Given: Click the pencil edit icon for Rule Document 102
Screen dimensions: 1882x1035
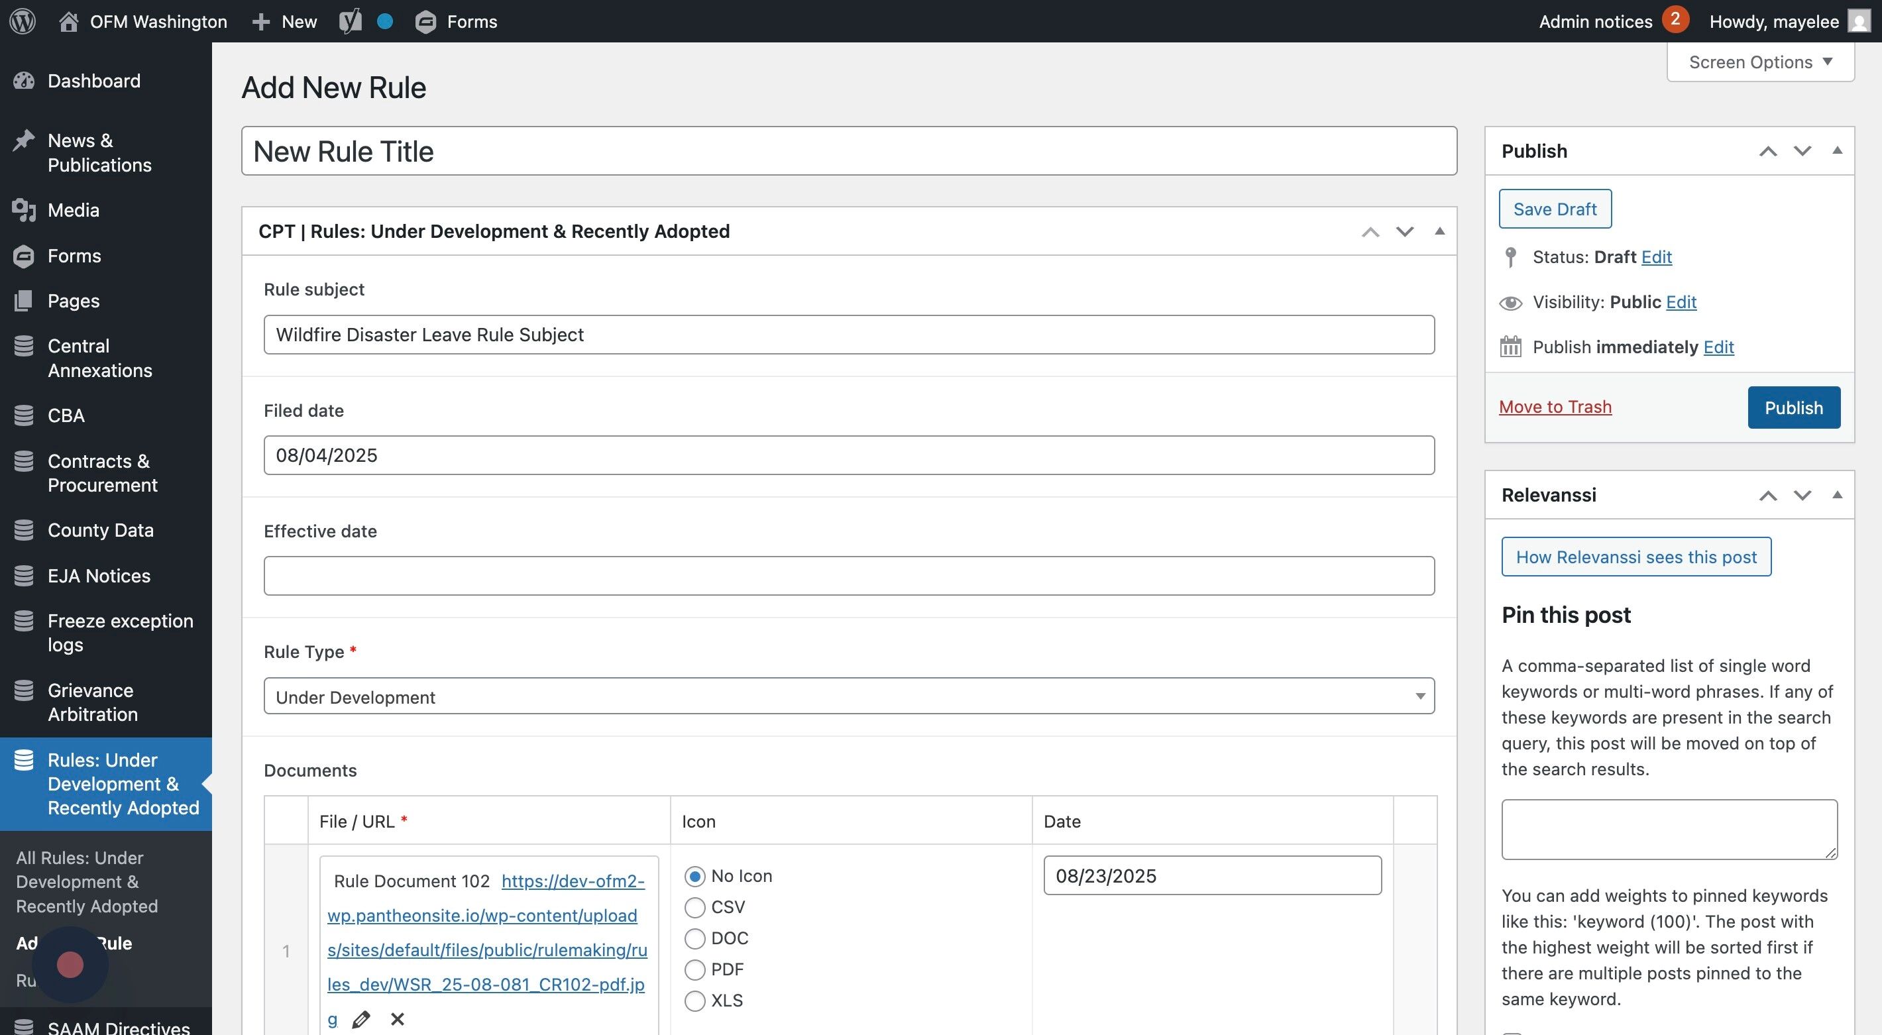Looking at the screenshot, I should [361, 1019].
